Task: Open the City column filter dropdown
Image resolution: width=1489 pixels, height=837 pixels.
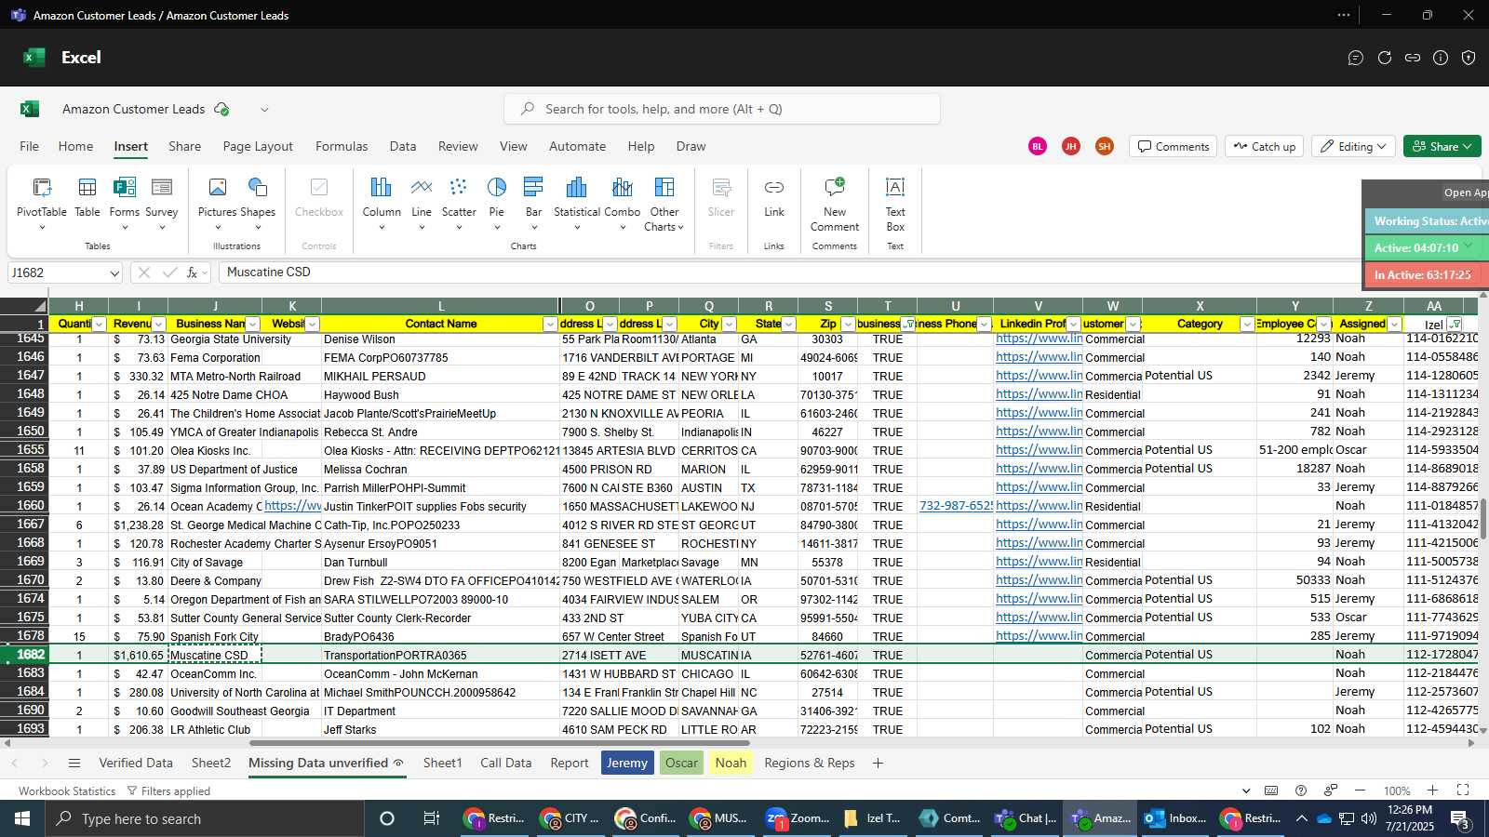Action: [729, 324]
